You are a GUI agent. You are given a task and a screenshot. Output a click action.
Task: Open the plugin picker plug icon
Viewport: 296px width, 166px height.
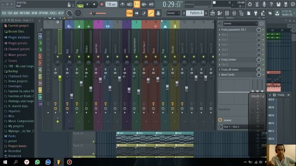click(256, 13)
